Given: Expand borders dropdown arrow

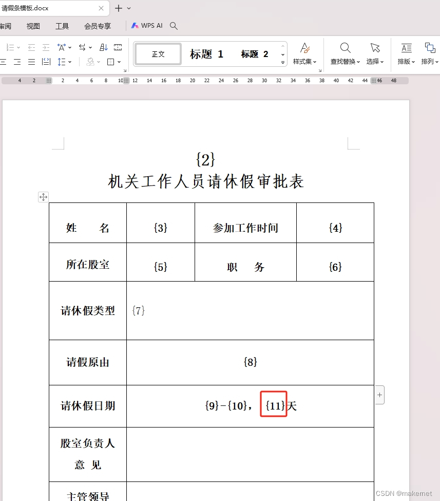Looking at the screenshot, I should (x=119, y=62).
